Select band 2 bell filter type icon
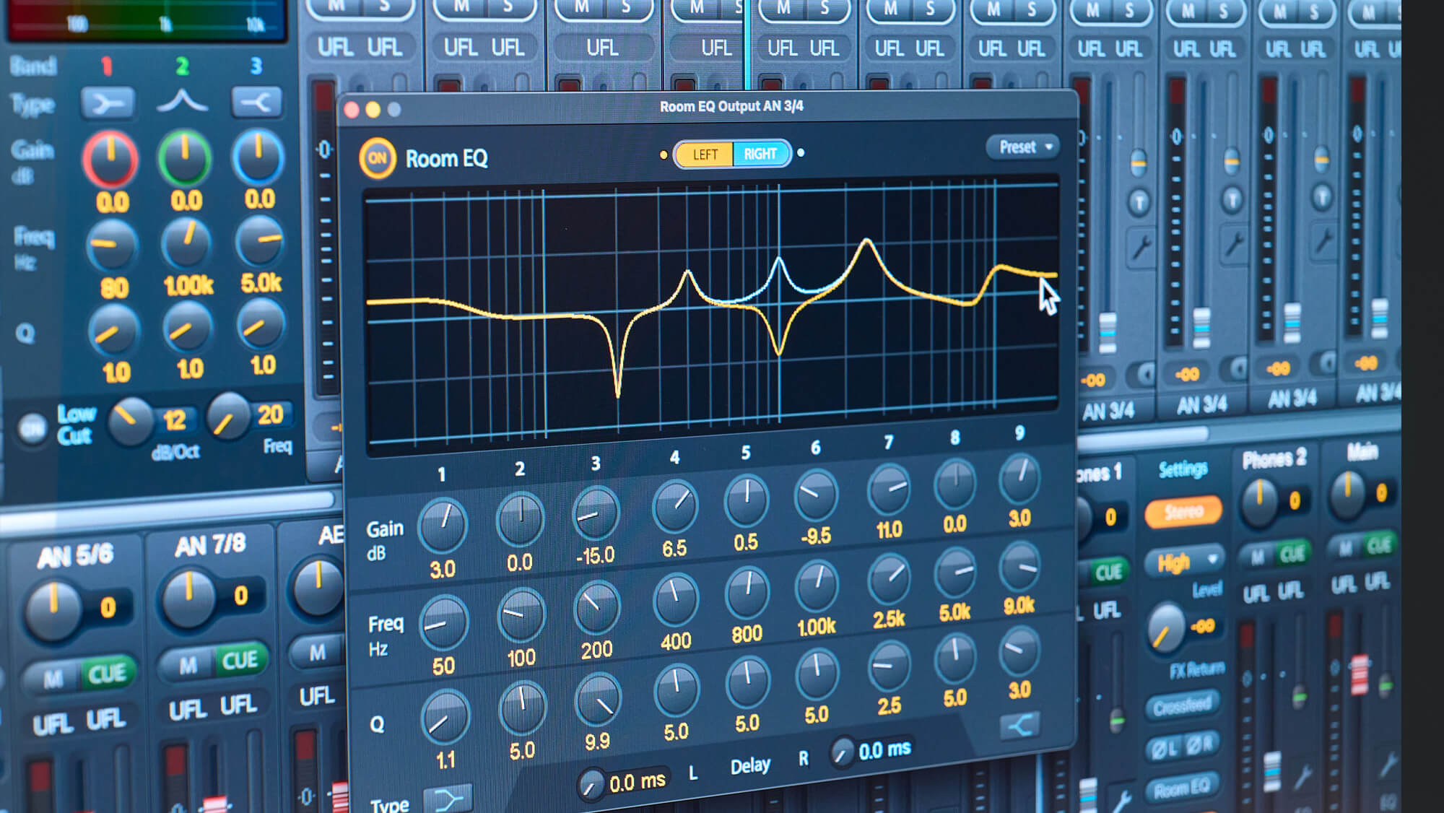Viewport: 1444px width, 813px height. click(183, 101)
